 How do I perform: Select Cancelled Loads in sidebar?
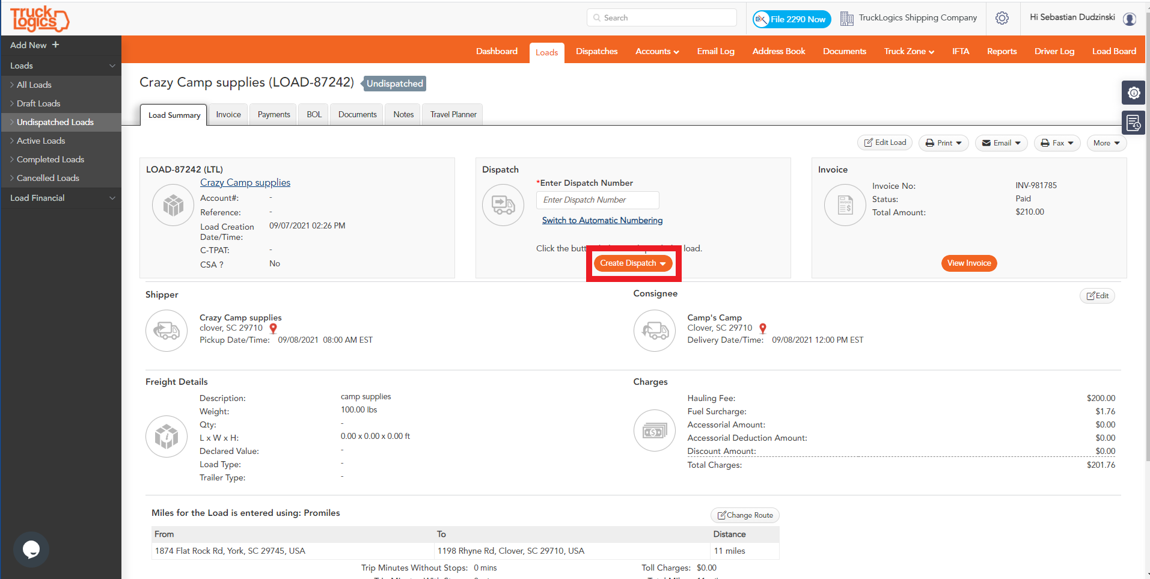tap(61, 178)
